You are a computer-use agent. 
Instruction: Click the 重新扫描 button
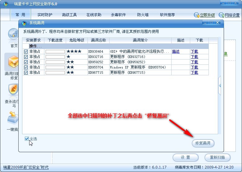coord(217,157)
